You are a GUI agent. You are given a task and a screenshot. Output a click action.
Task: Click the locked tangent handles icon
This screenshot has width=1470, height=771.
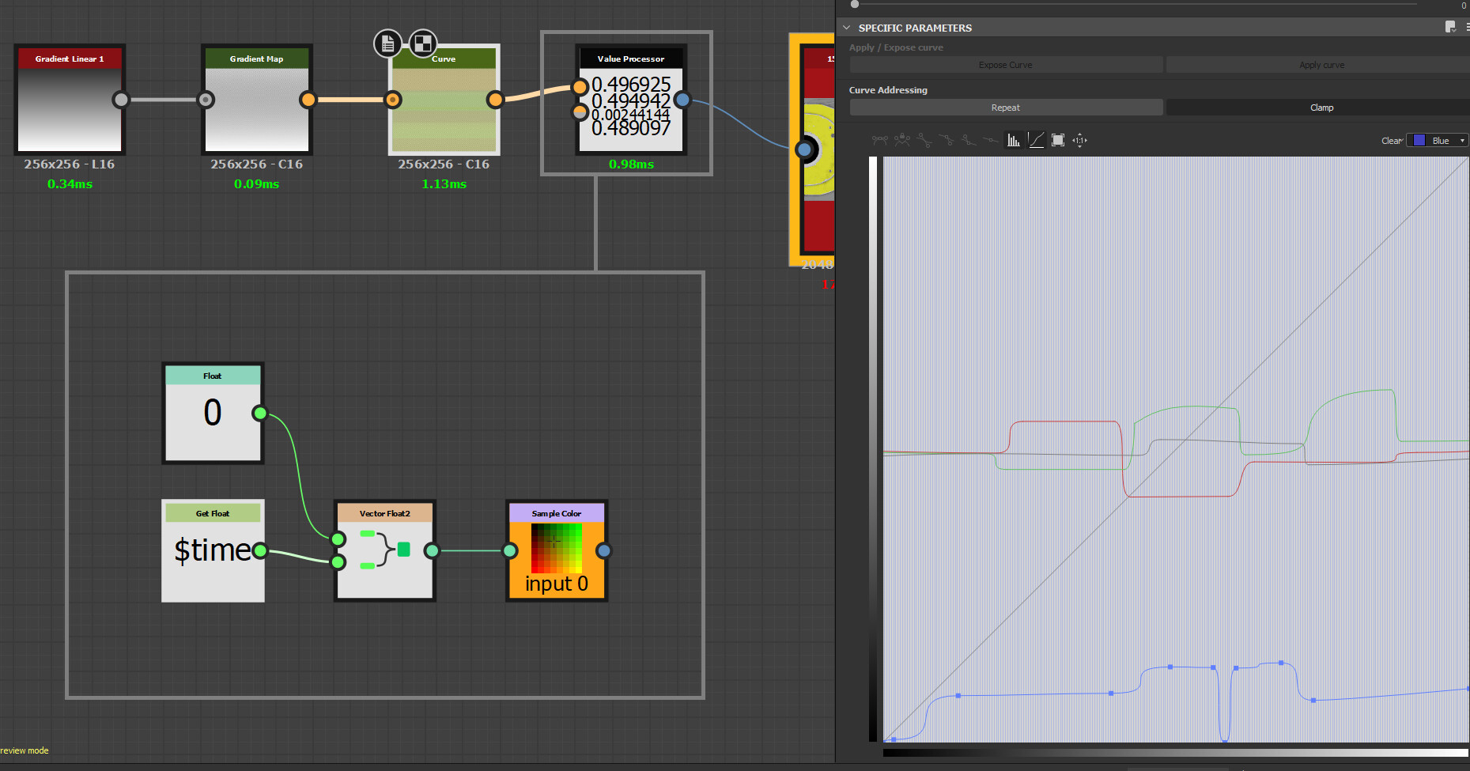tap(902, 141)
